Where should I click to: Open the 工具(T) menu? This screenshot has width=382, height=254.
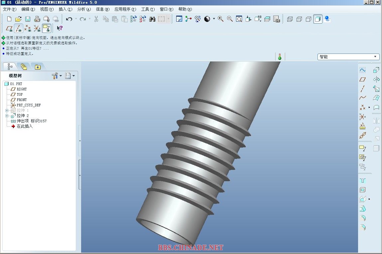coord(148,9)
